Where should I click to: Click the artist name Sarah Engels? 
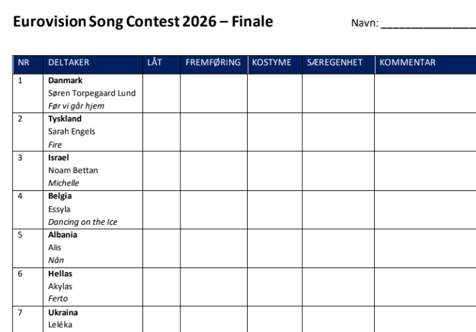(72, 132)
